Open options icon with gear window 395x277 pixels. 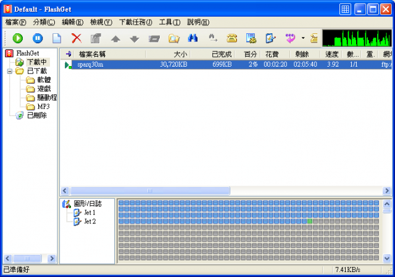coord(251,38)
